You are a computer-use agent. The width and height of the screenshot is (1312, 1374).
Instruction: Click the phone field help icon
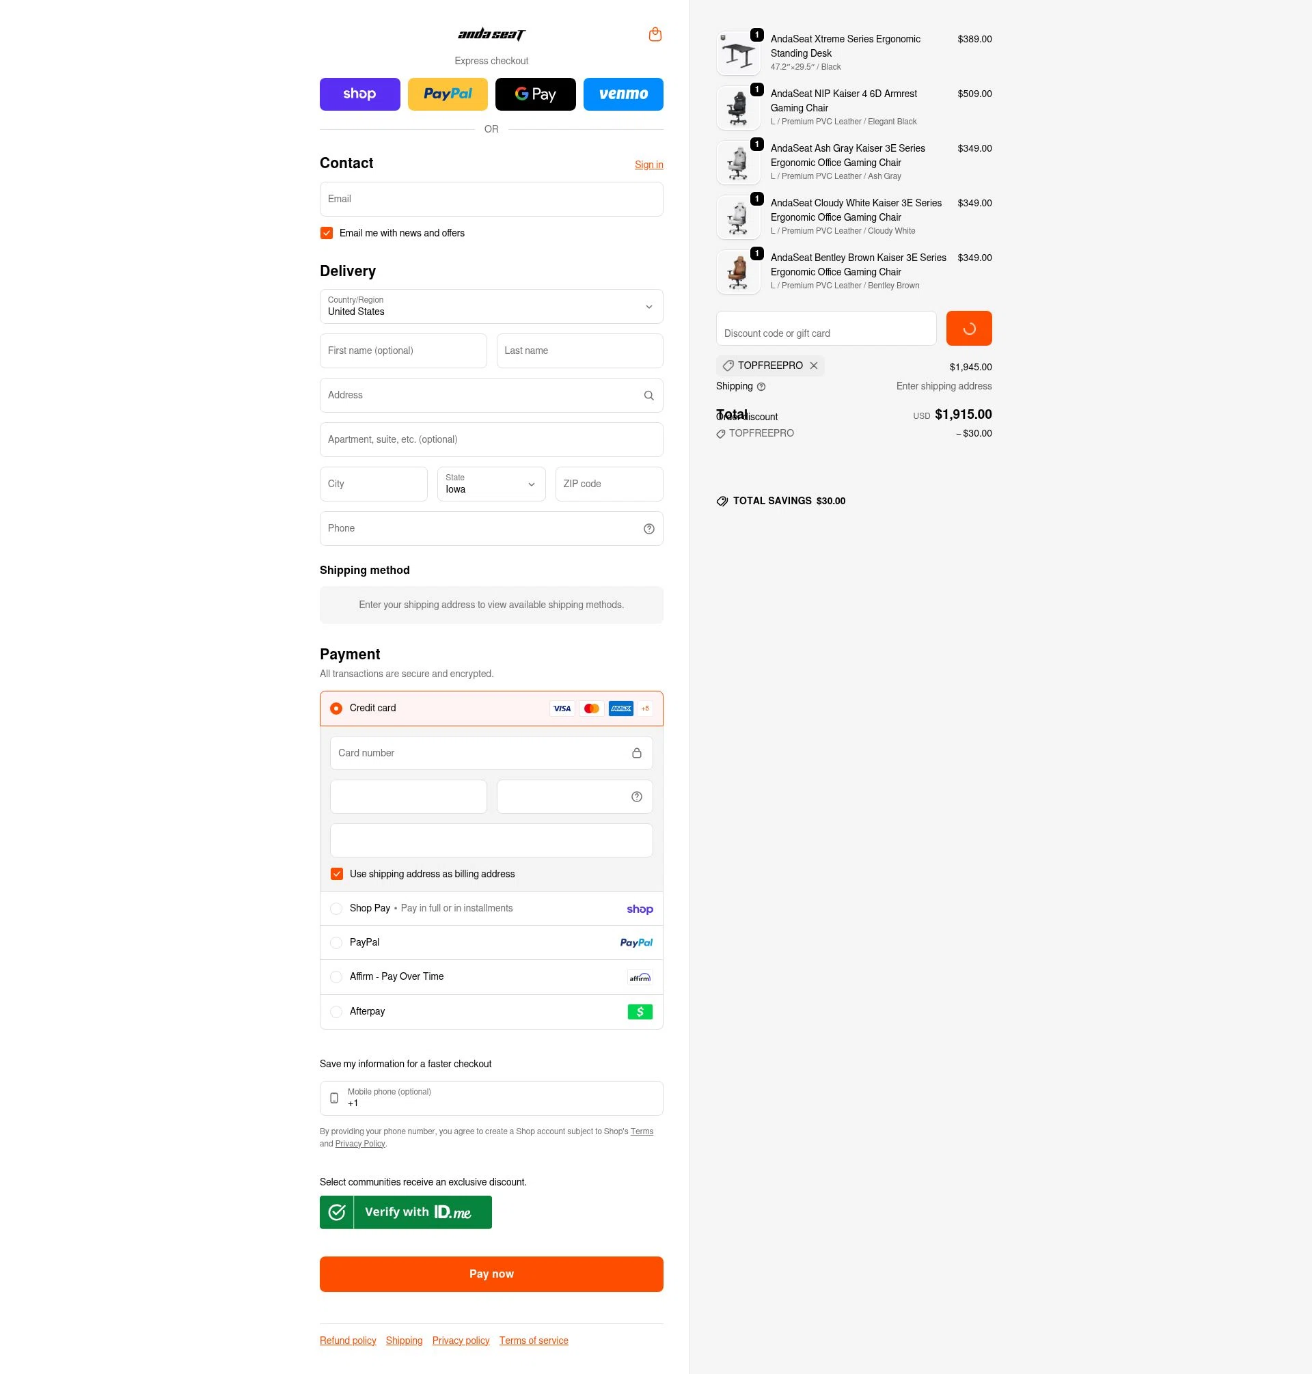pos(648,529)
